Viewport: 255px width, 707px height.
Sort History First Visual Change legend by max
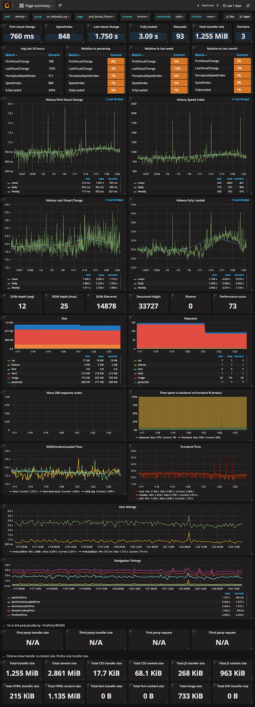(x=101, y=179)
